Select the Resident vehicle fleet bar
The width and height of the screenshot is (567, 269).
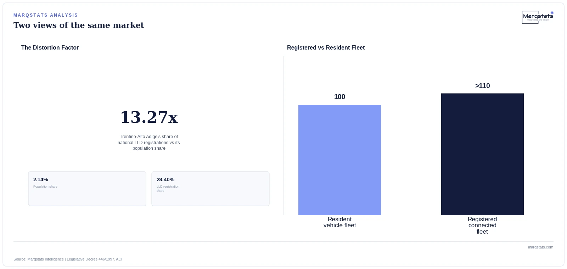[x=339, y=160]
